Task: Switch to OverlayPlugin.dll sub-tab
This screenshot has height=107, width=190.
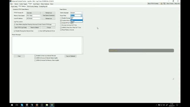Action: (43, 7)
